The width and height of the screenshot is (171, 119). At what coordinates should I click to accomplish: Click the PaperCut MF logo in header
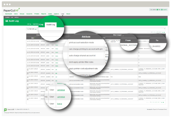tap(12, 10)
